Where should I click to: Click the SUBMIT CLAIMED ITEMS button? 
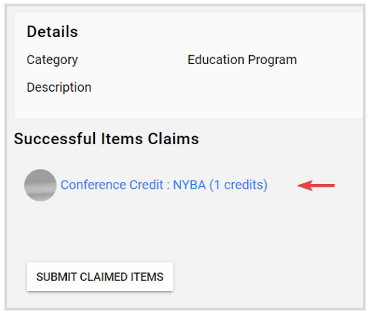[100, 277]
